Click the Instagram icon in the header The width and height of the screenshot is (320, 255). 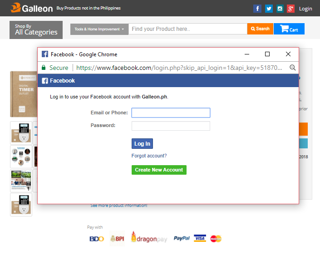pyautogui.click(x=280, y=9)
